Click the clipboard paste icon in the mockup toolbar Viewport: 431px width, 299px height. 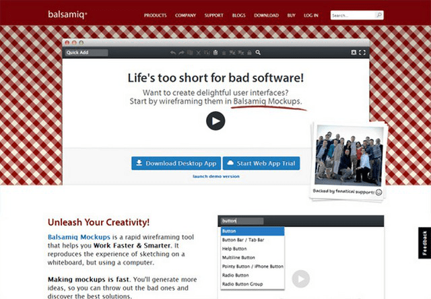click(x=215, y=53)
